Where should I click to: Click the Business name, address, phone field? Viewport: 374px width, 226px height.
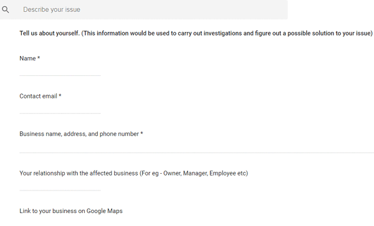(196, 148)
